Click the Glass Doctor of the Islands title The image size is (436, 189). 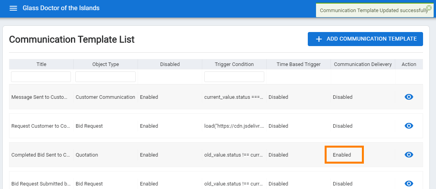(61, 8)
